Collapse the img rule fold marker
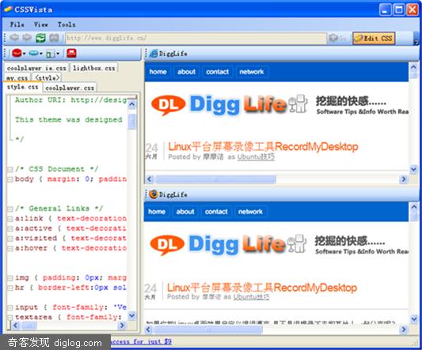422x350 pixels. [10, 278]
